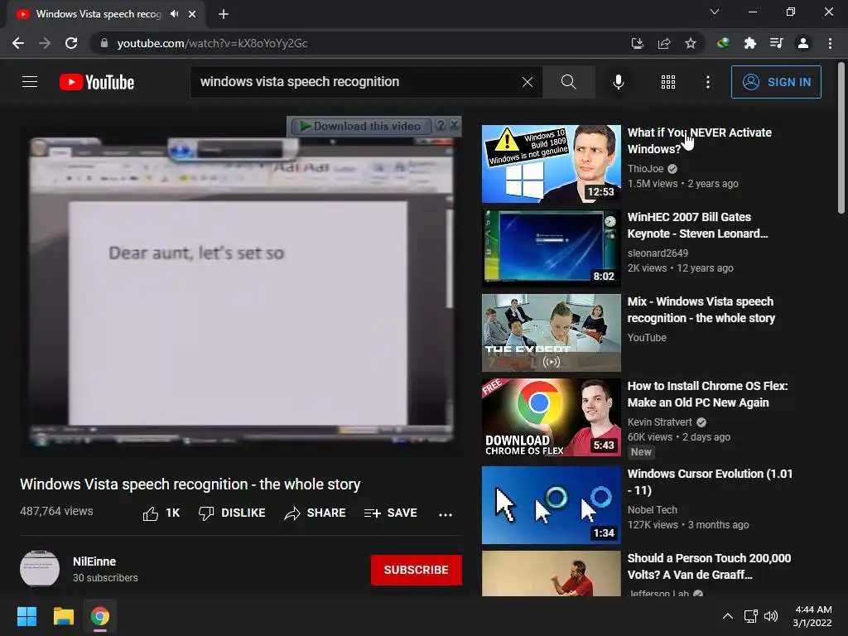Close the Windows Vista speech tab

pos(192,14)
